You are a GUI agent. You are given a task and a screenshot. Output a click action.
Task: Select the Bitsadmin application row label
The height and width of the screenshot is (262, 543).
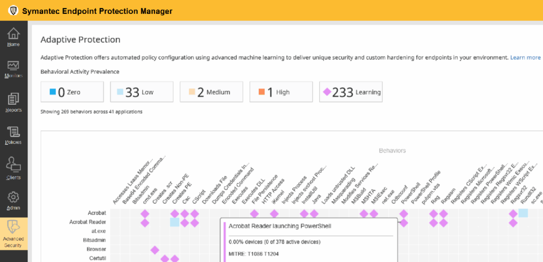94,240
